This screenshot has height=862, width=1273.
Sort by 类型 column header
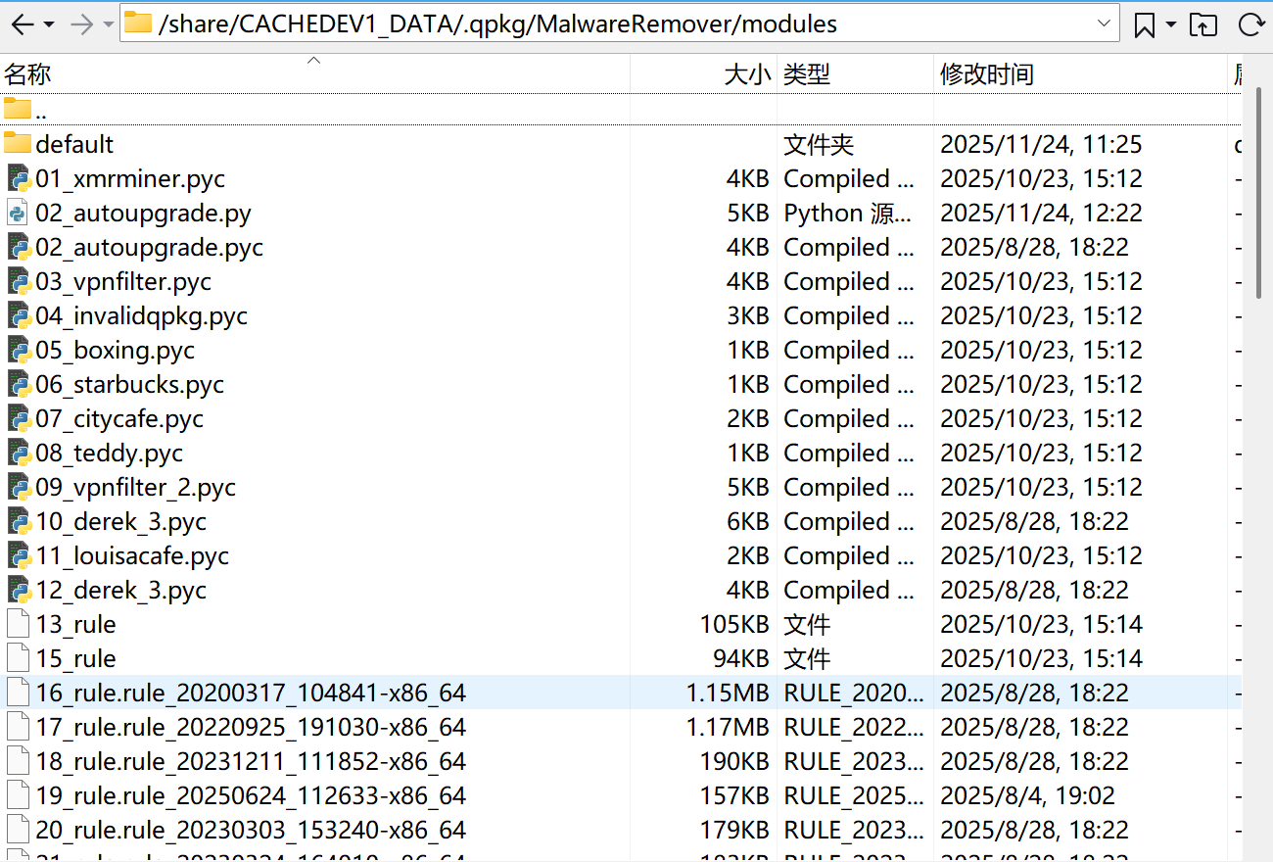pos(807,74)
